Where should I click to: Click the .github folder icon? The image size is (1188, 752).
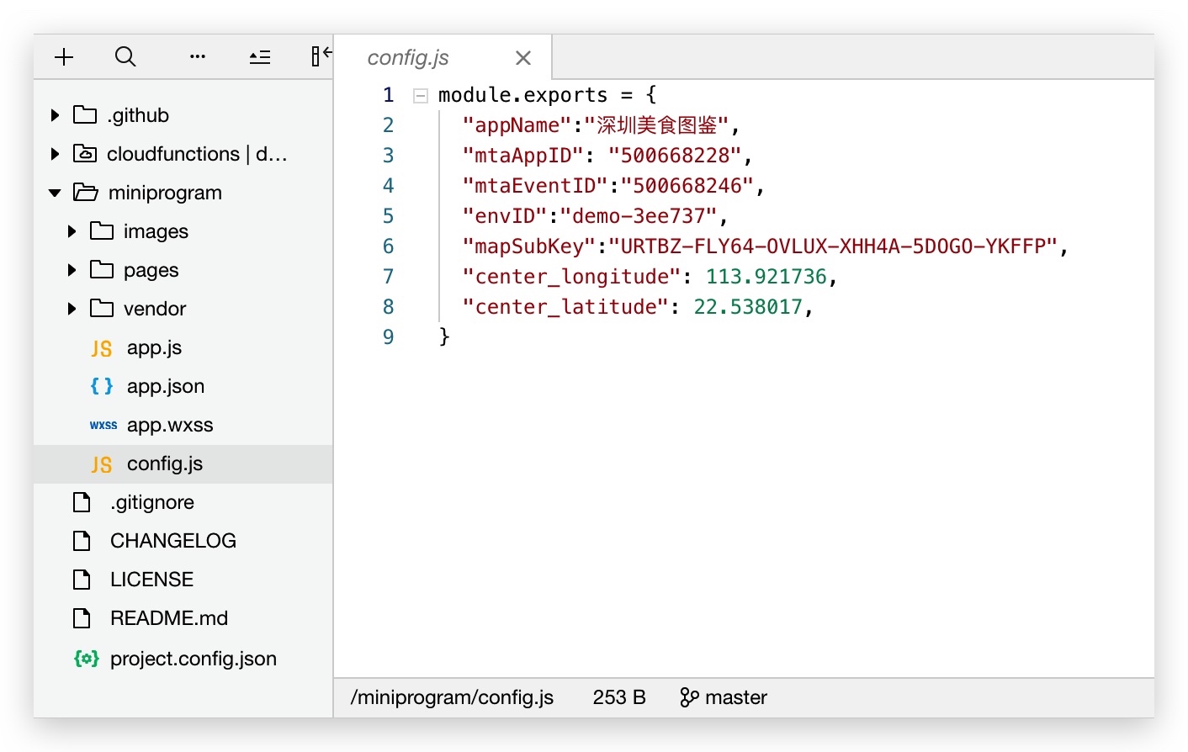click(85, 114)
